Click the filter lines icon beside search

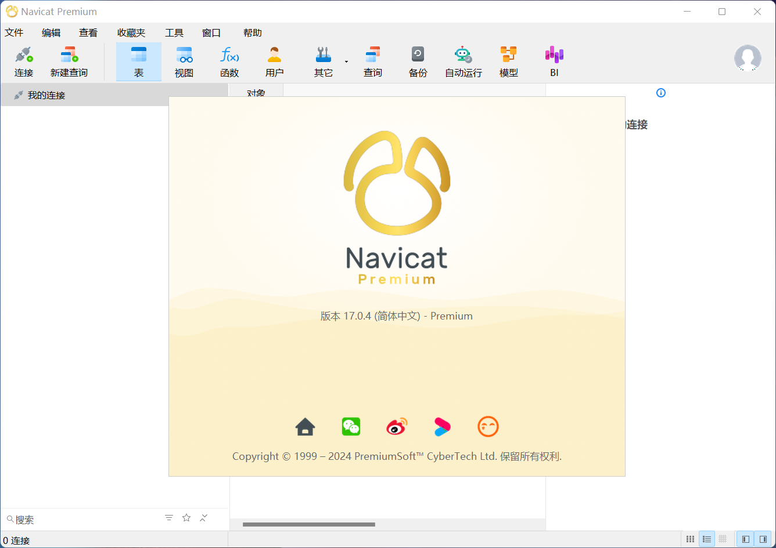click(169, 518)
